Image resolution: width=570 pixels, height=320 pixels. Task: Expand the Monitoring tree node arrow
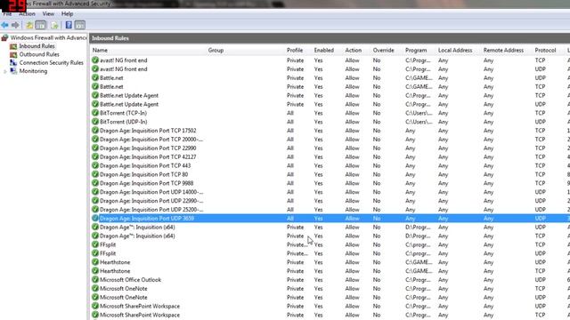tap(5, 71)
